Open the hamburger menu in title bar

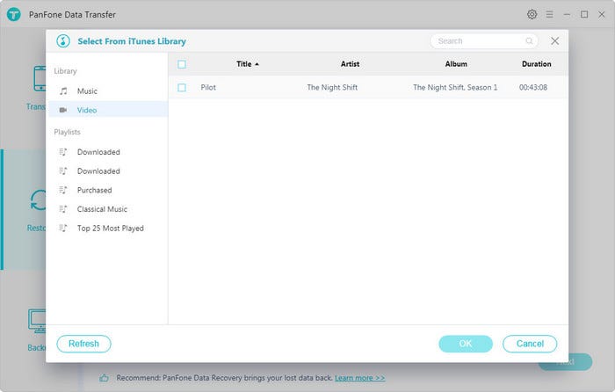549,15
